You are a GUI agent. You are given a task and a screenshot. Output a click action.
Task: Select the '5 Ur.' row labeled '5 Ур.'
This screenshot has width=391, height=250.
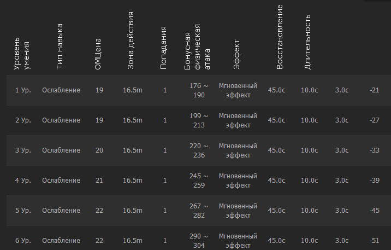(22, 211)
